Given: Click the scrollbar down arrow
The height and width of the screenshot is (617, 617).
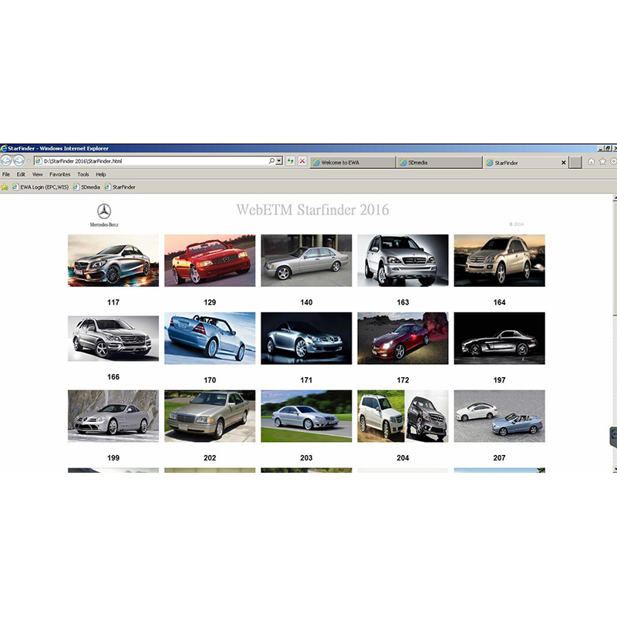Looking at the screenshot, I should [x=615, y=469].
